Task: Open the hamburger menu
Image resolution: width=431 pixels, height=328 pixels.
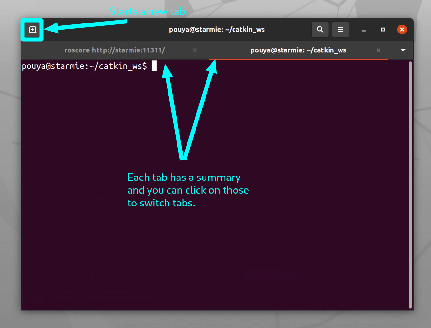Action: pos(340,30)
